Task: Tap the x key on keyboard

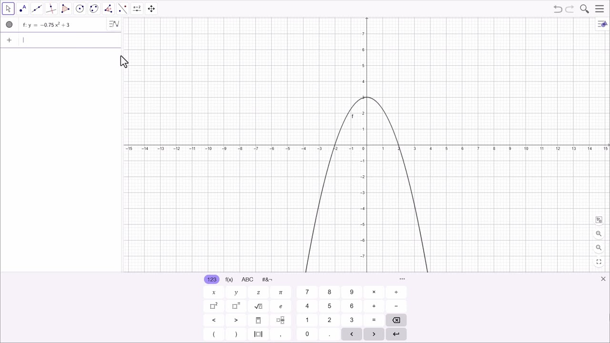Action: [213, 292]
